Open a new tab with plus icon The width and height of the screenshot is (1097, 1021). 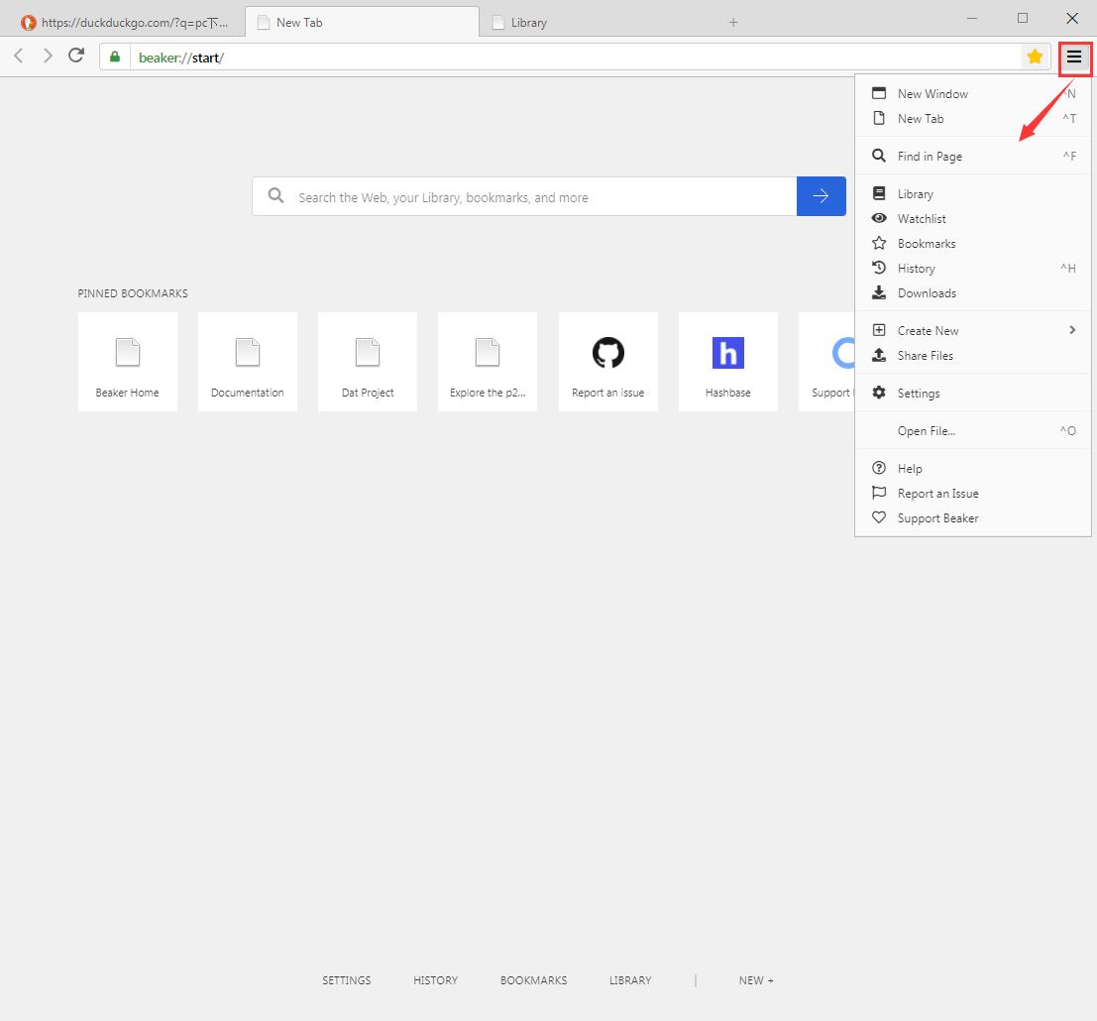733,22
